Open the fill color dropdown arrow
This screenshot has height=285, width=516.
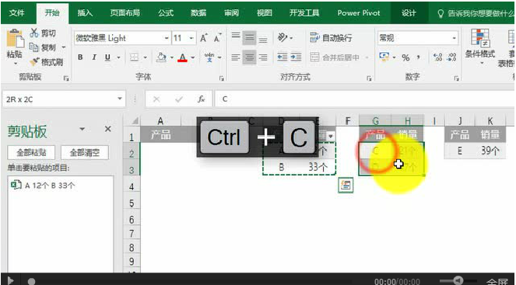click(x=172, y=57)
